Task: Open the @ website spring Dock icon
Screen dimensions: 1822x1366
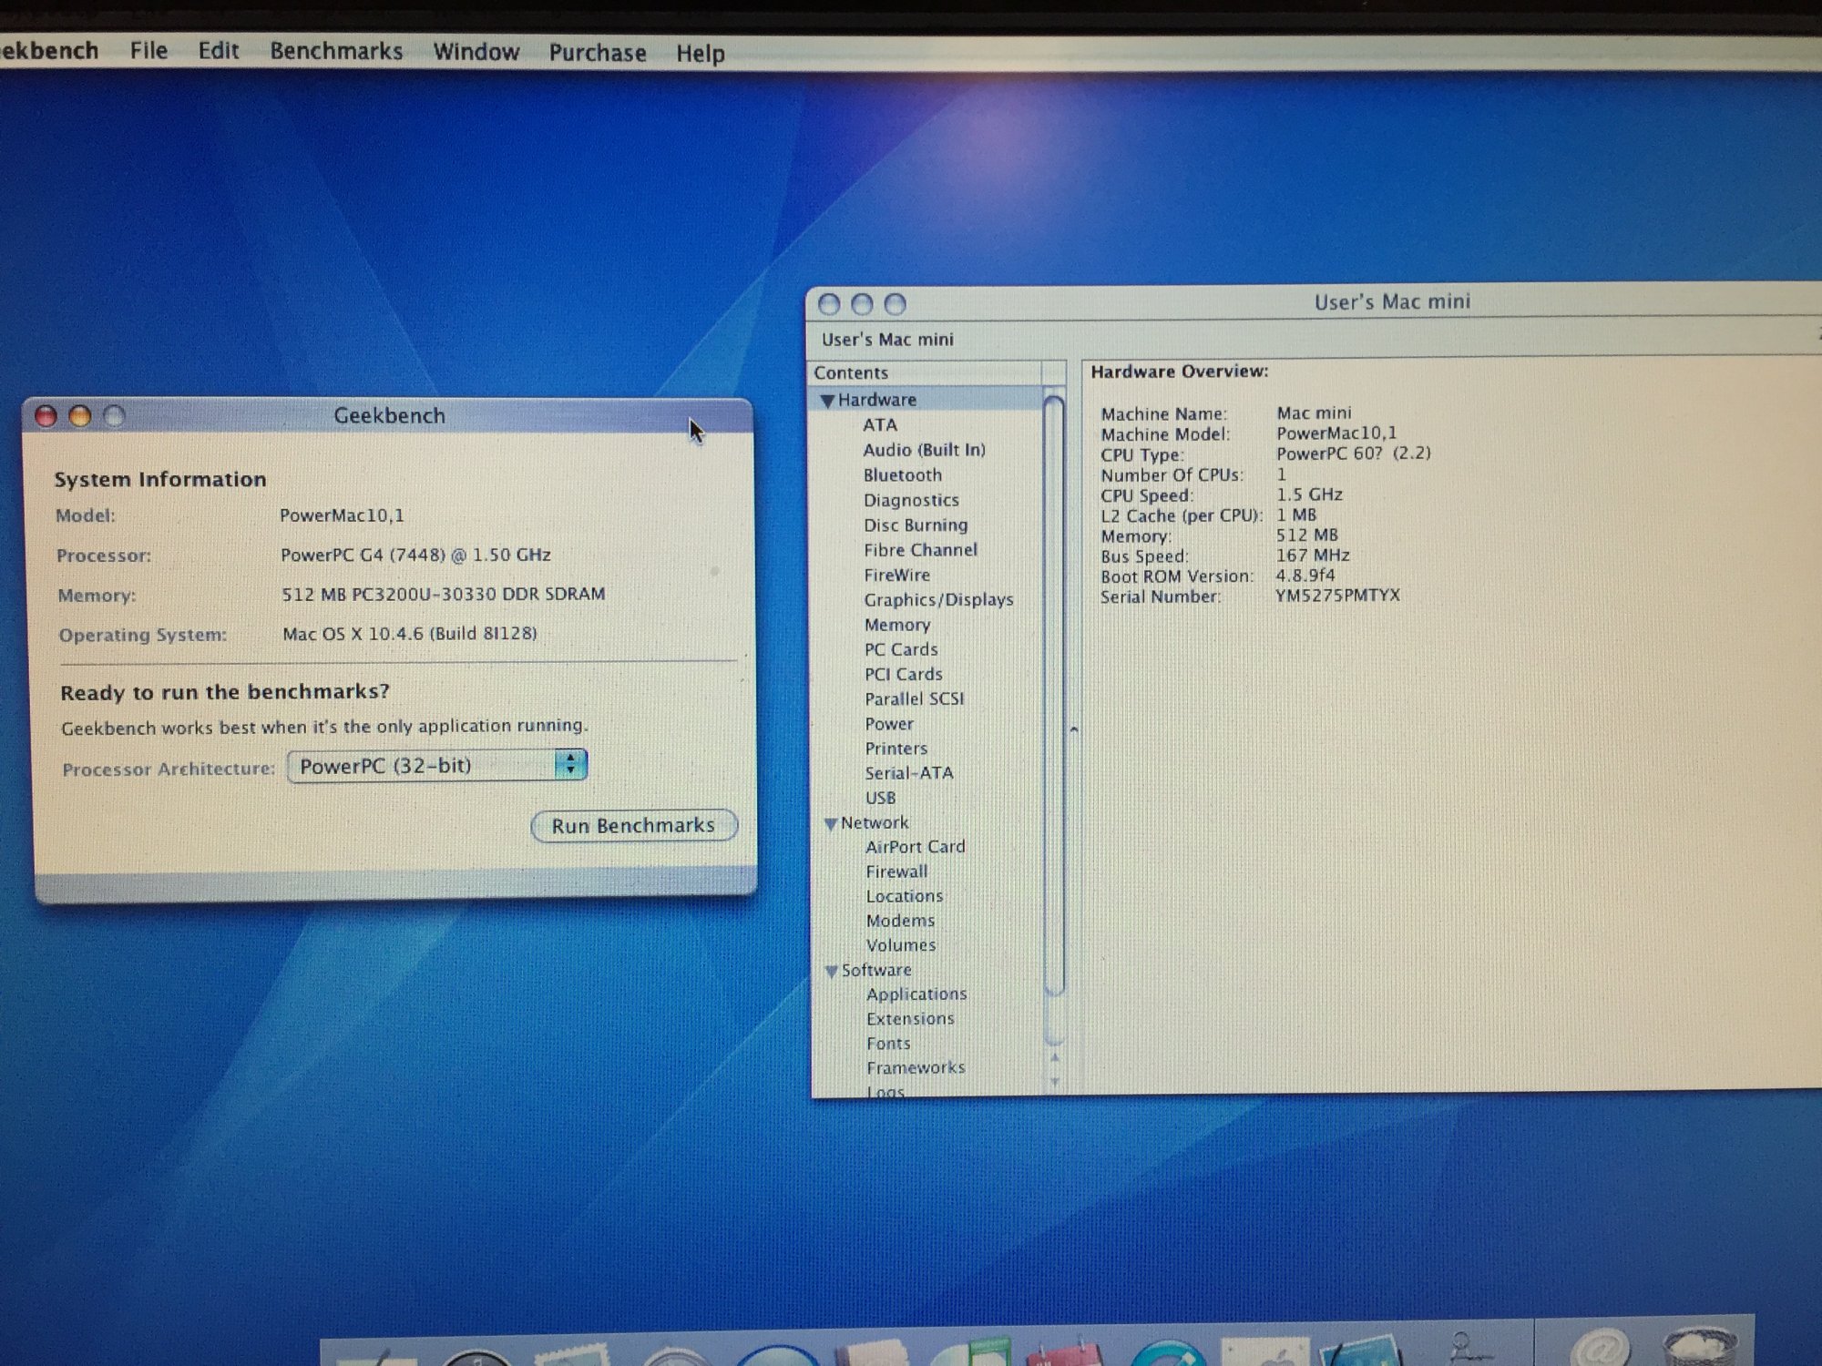Action: tap(1602, 1351)
